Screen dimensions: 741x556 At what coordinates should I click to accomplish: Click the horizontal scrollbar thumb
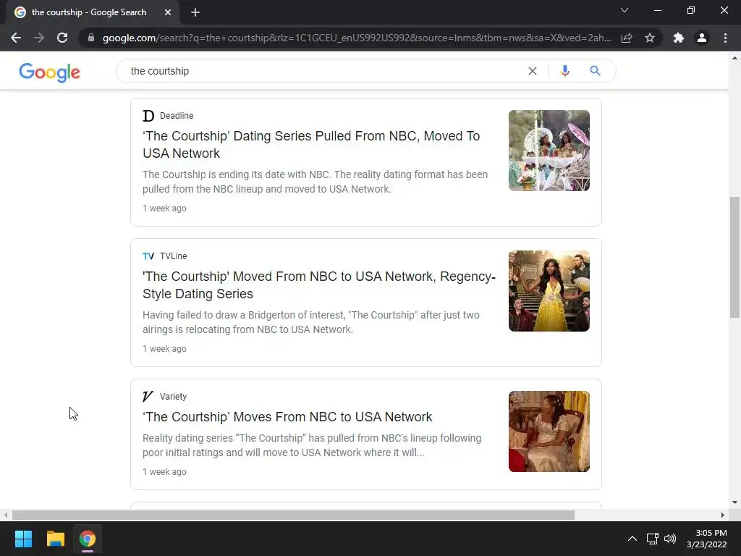(293, 515)
